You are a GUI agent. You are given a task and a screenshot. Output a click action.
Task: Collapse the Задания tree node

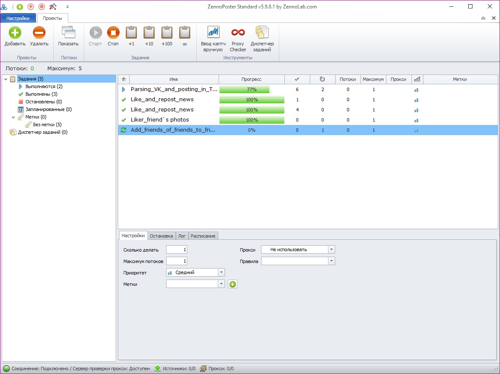[6, 79]
